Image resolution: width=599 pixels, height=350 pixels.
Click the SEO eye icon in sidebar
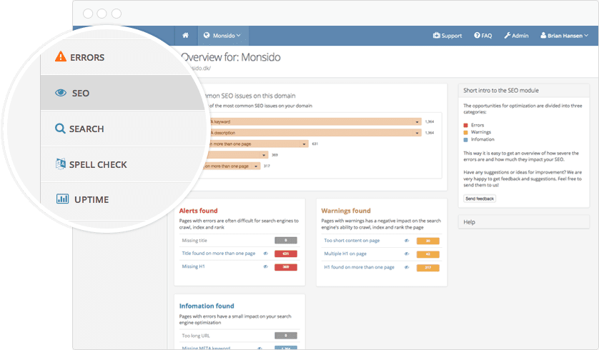pos(61,93)
